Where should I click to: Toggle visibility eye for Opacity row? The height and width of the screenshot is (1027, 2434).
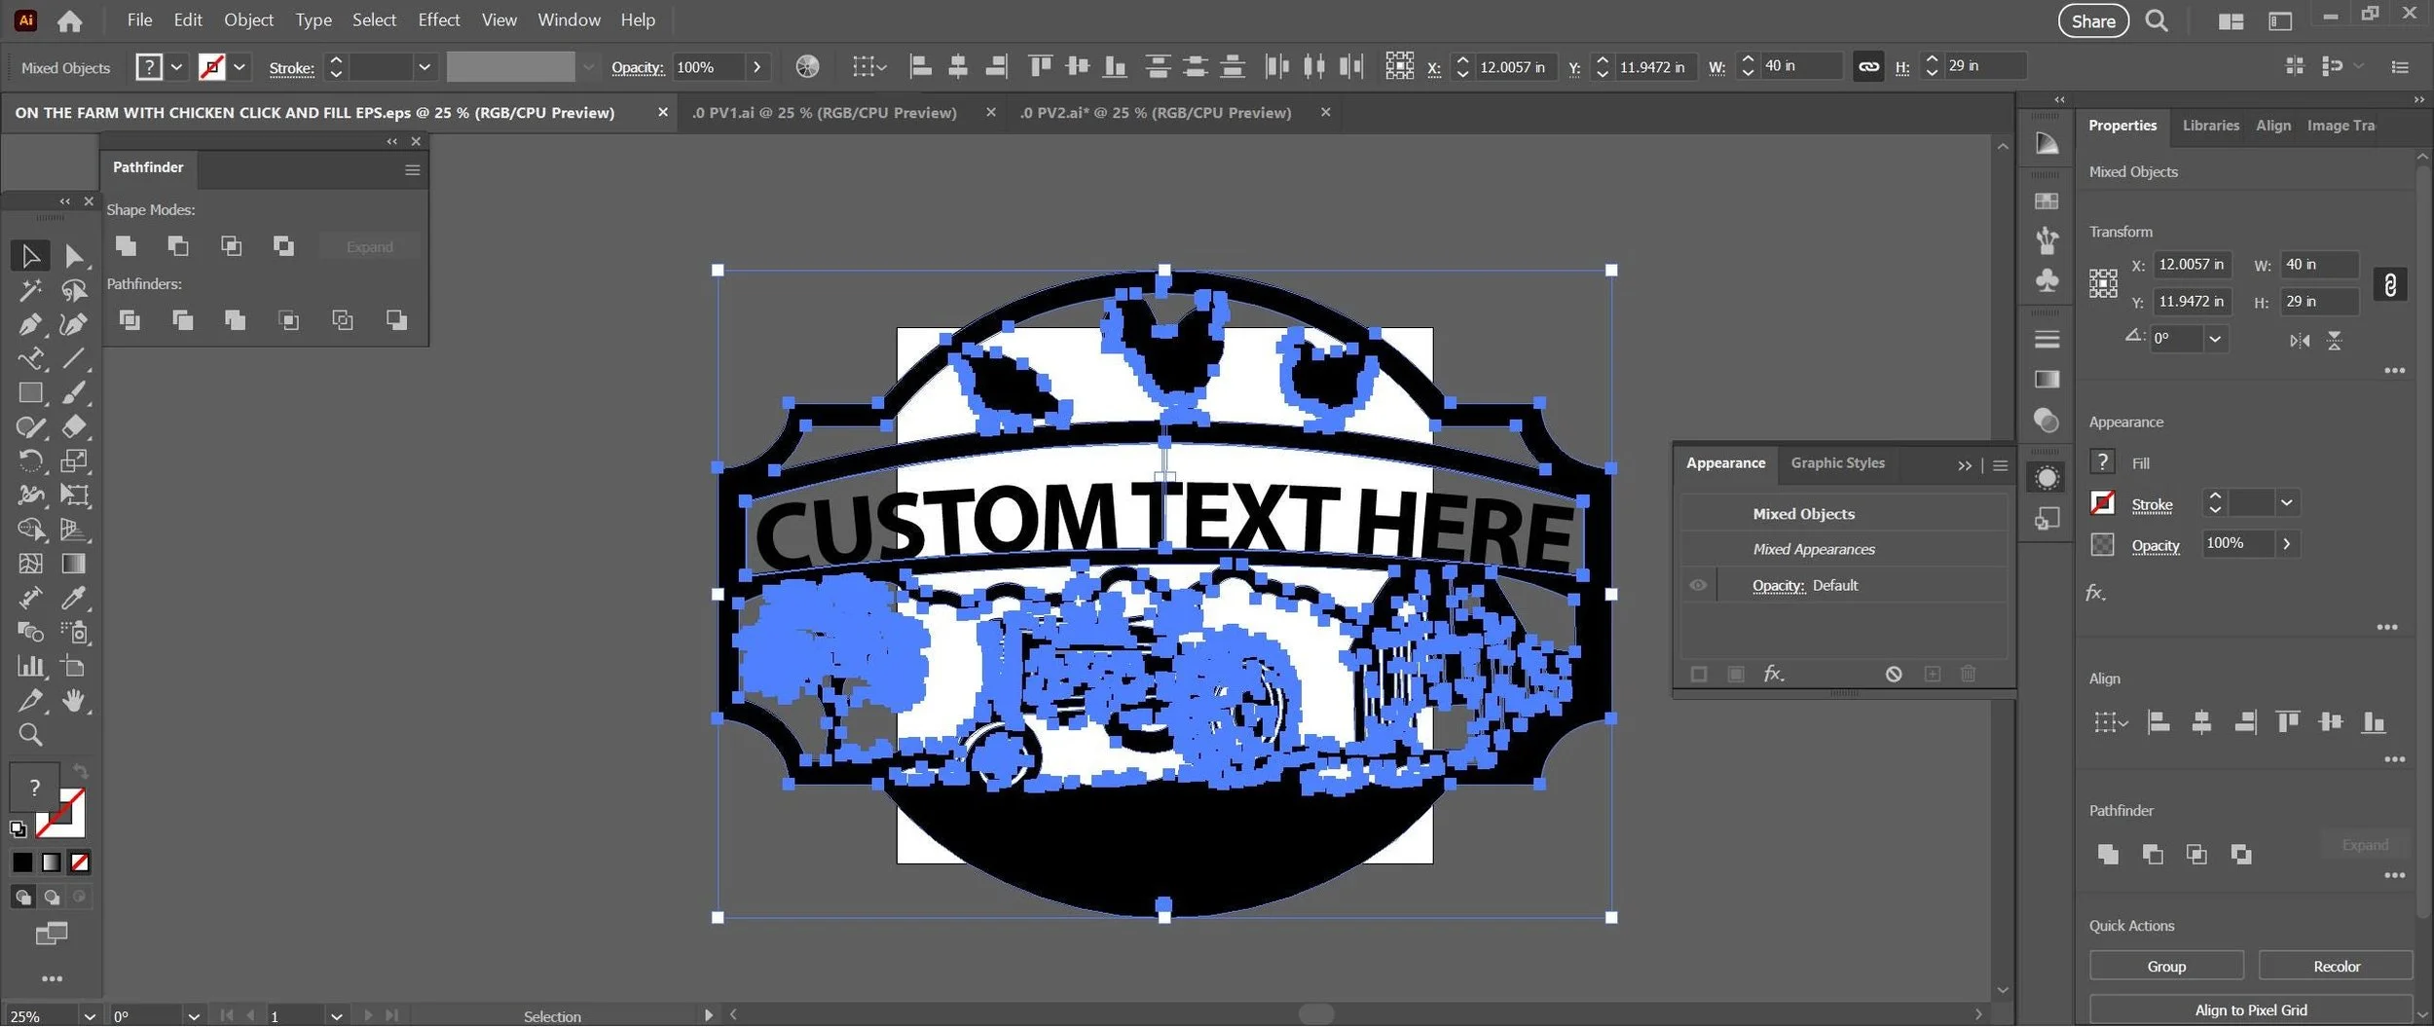pos(1698,585)
